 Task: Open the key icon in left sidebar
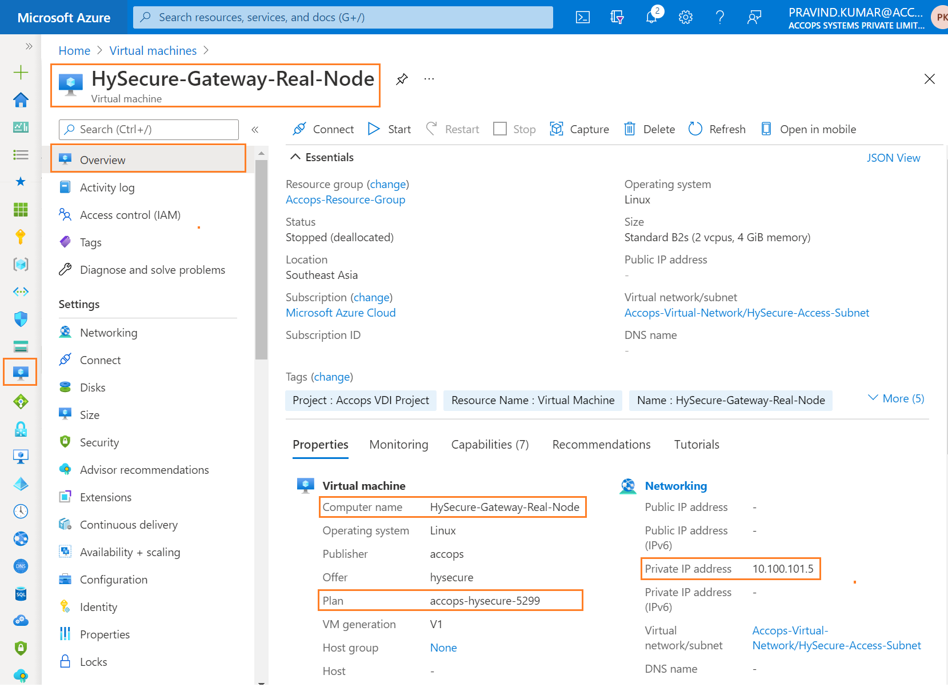point(21,237)
